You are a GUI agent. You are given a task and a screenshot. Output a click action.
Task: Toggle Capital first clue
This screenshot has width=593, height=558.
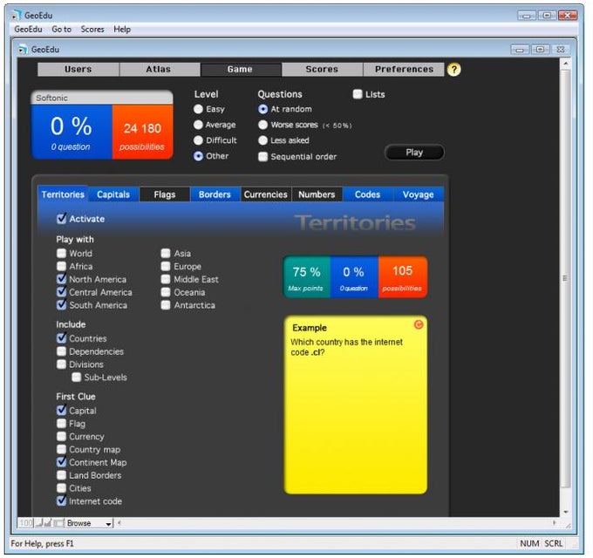tap(61, 410)
